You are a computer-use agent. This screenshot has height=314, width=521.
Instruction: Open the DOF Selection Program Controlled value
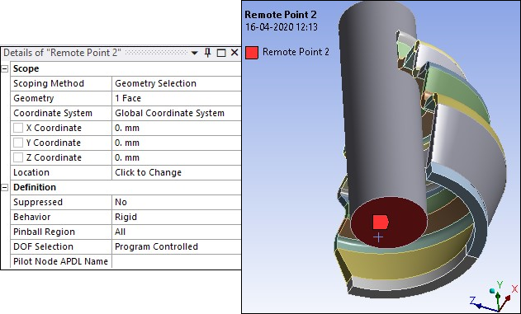(x=177, y=246)
